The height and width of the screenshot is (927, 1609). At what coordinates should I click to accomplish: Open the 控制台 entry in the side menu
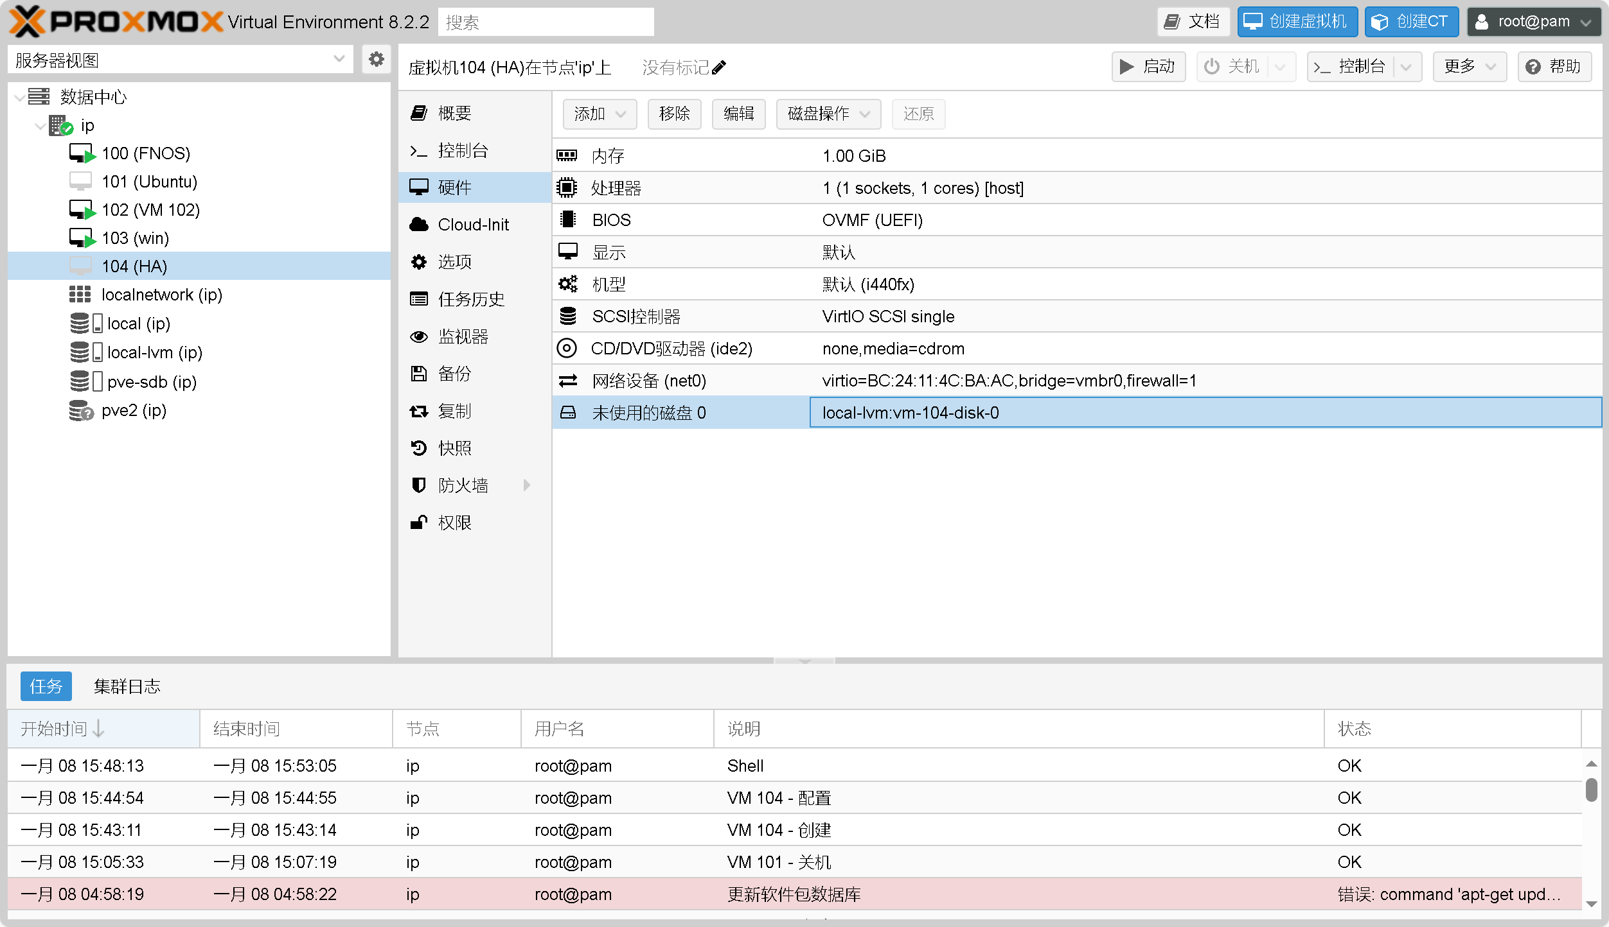[x=474, y=150]
